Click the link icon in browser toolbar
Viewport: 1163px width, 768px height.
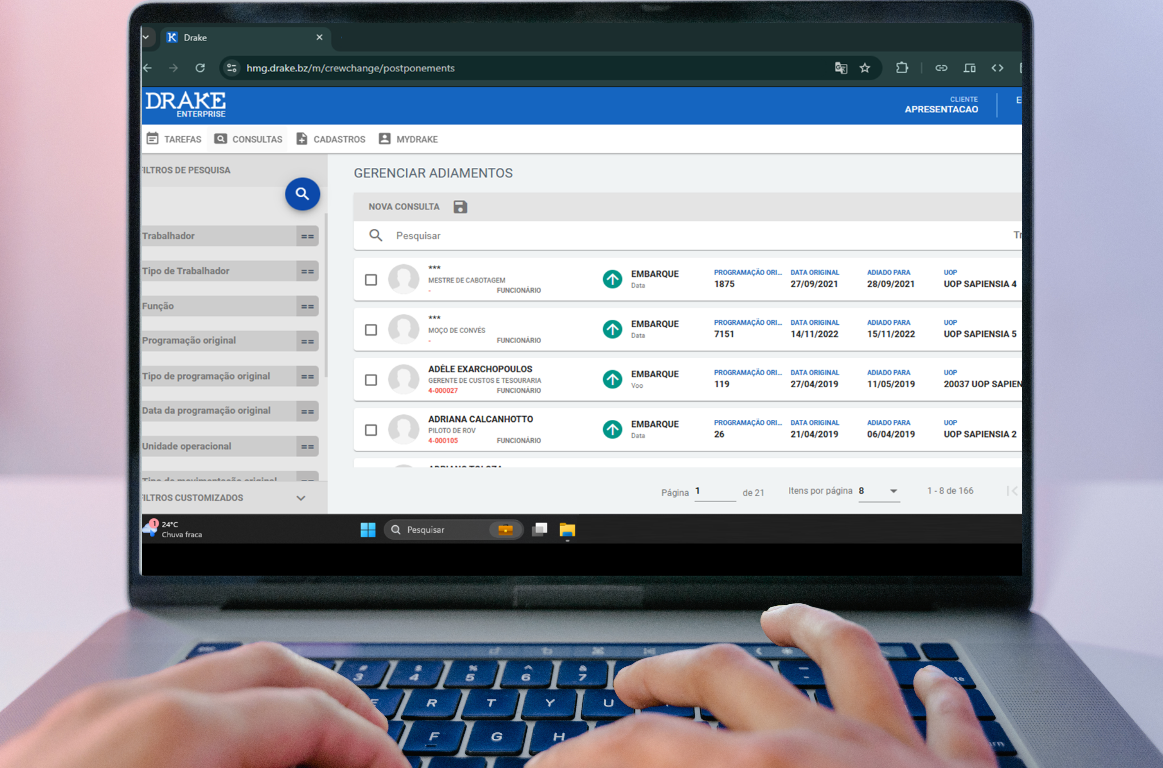coord(941,68)
